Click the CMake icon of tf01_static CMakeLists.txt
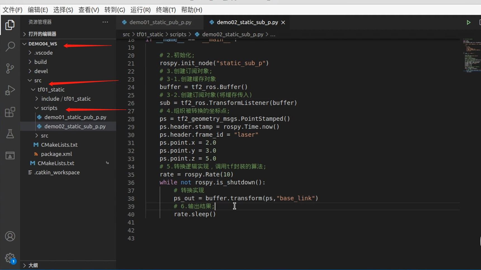 [36, 145]
